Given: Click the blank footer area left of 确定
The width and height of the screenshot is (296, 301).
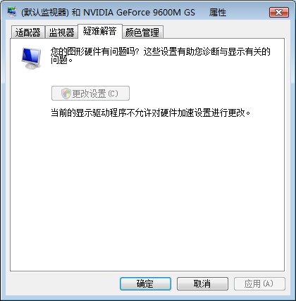Looking at the screenshot, I should coord(62,284).
